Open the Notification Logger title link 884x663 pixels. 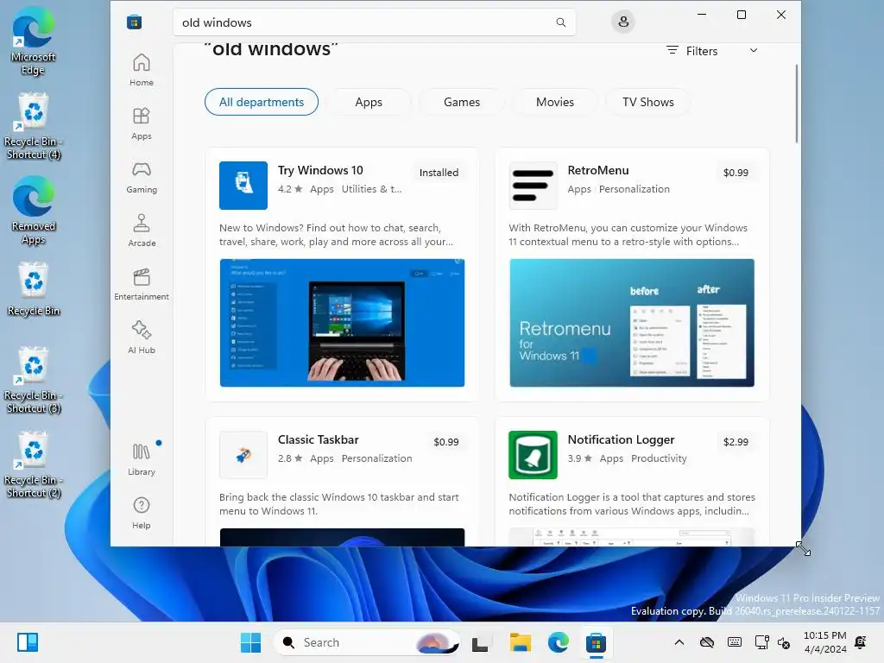[x=621, y=439]
